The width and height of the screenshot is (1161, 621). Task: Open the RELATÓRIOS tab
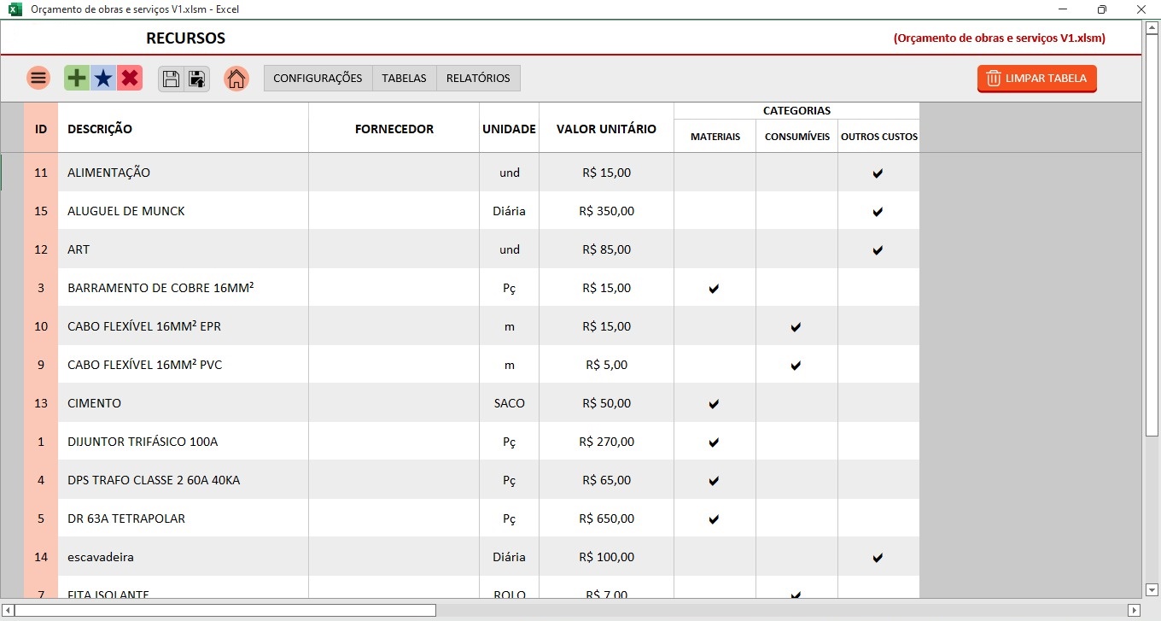click(478, 78)
